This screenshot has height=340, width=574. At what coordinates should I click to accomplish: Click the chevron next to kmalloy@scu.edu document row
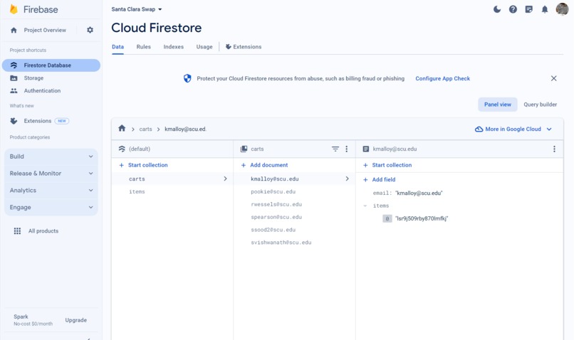[x=347, y=179]
